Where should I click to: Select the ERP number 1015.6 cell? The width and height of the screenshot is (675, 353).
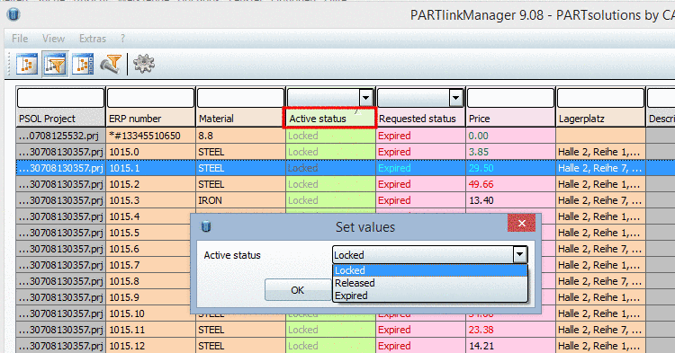[148, 249]
